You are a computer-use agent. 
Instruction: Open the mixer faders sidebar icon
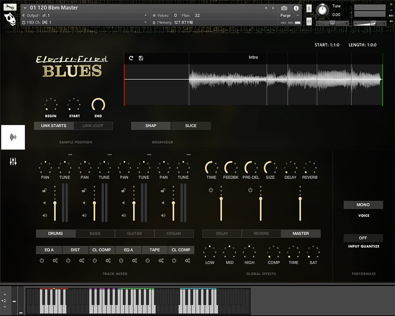[x=13, y=161]
